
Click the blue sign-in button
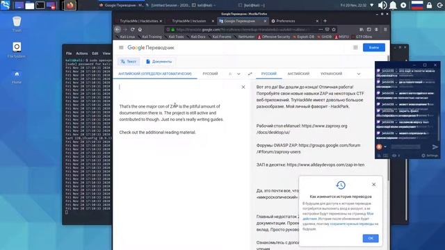(374, 47)
